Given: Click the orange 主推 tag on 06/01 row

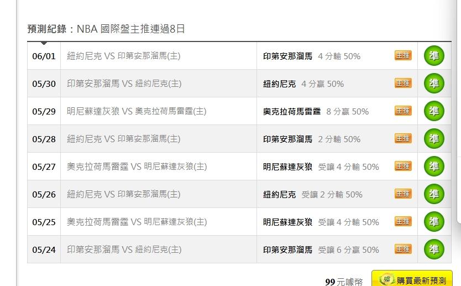Looking at the screenshot, I should 403,55.
